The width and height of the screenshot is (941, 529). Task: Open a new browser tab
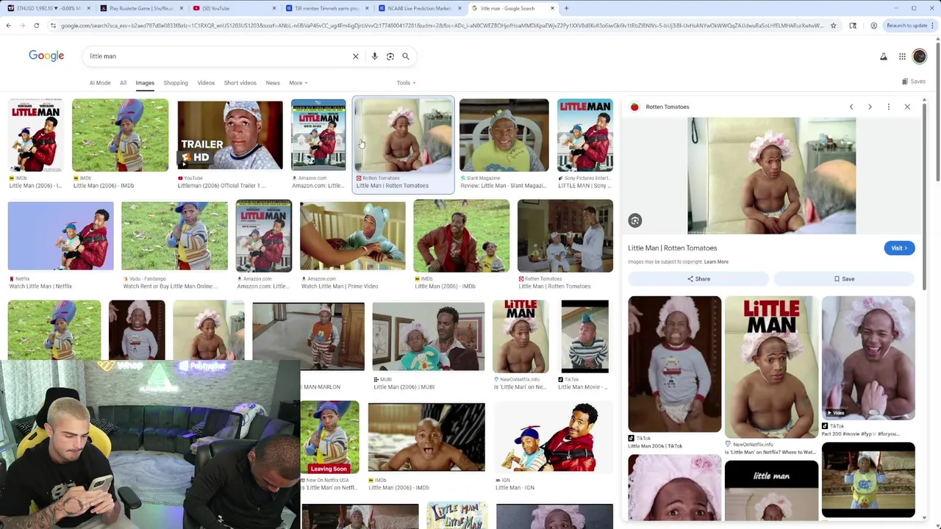(x=566, y=8)
